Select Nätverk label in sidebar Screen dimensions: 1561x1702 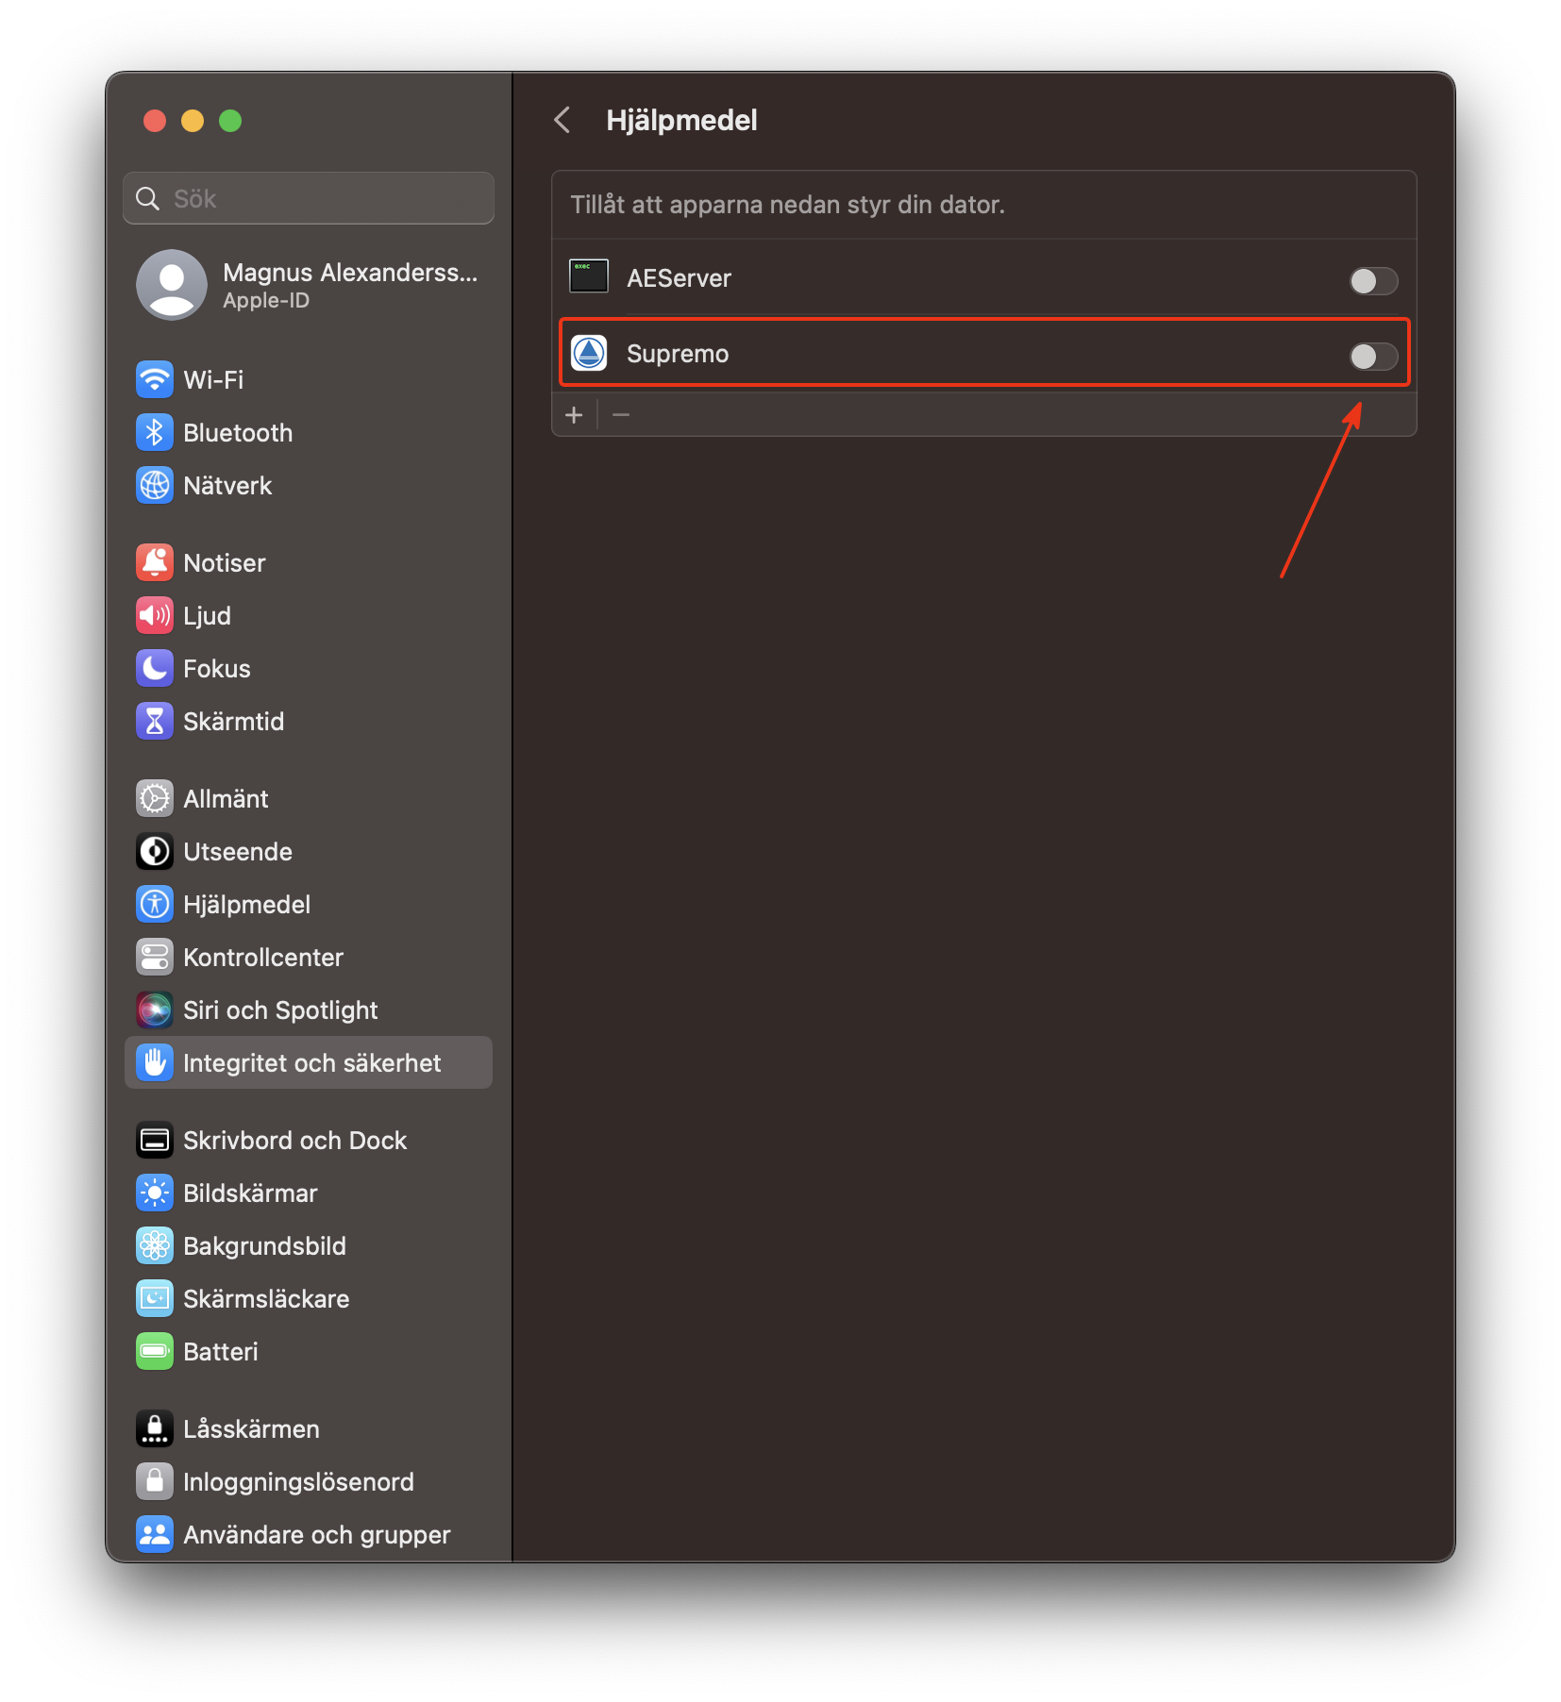227,486
